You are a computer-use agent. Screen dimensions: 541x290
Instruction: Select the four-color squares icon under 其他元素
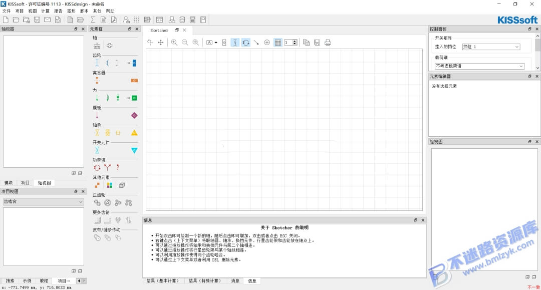109,185
